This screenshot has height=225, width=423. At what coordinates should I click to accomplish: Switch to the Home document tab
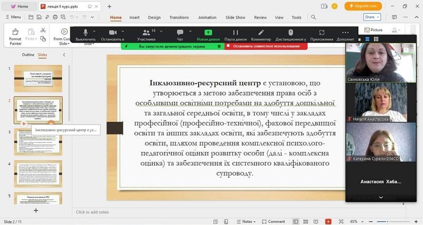click(19, 6)
